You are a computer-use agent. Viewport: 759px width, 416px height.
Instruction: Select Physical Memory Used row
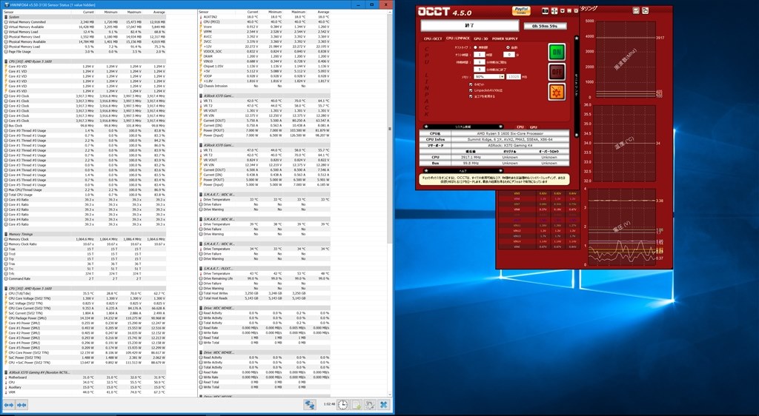coord(84,37)
